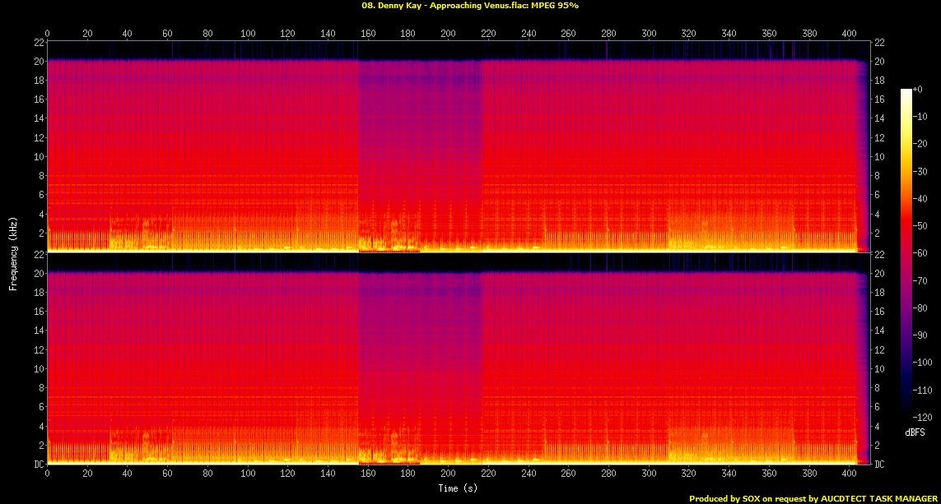Click the 200 second mark on the top time axis

coord(449,34)
